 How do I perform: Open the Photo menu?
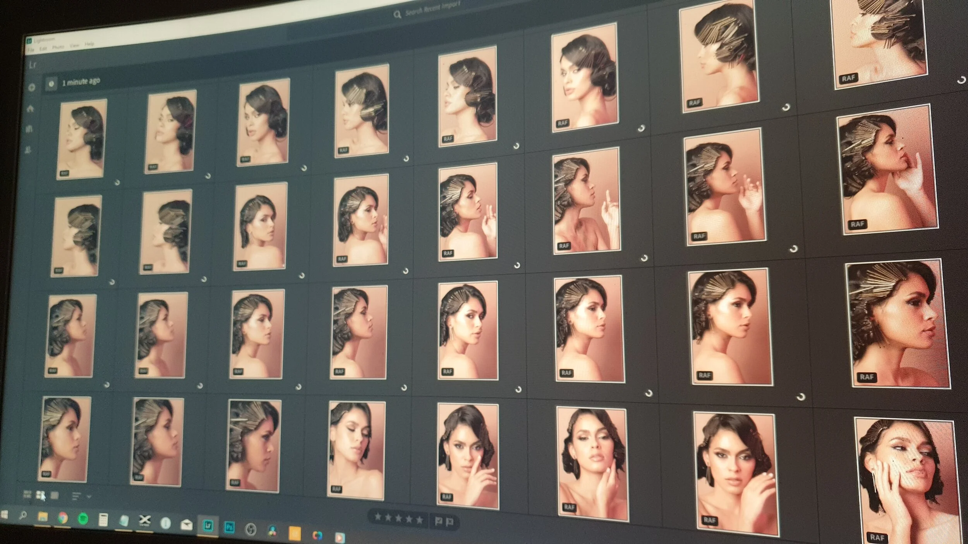tap(57, 46)
